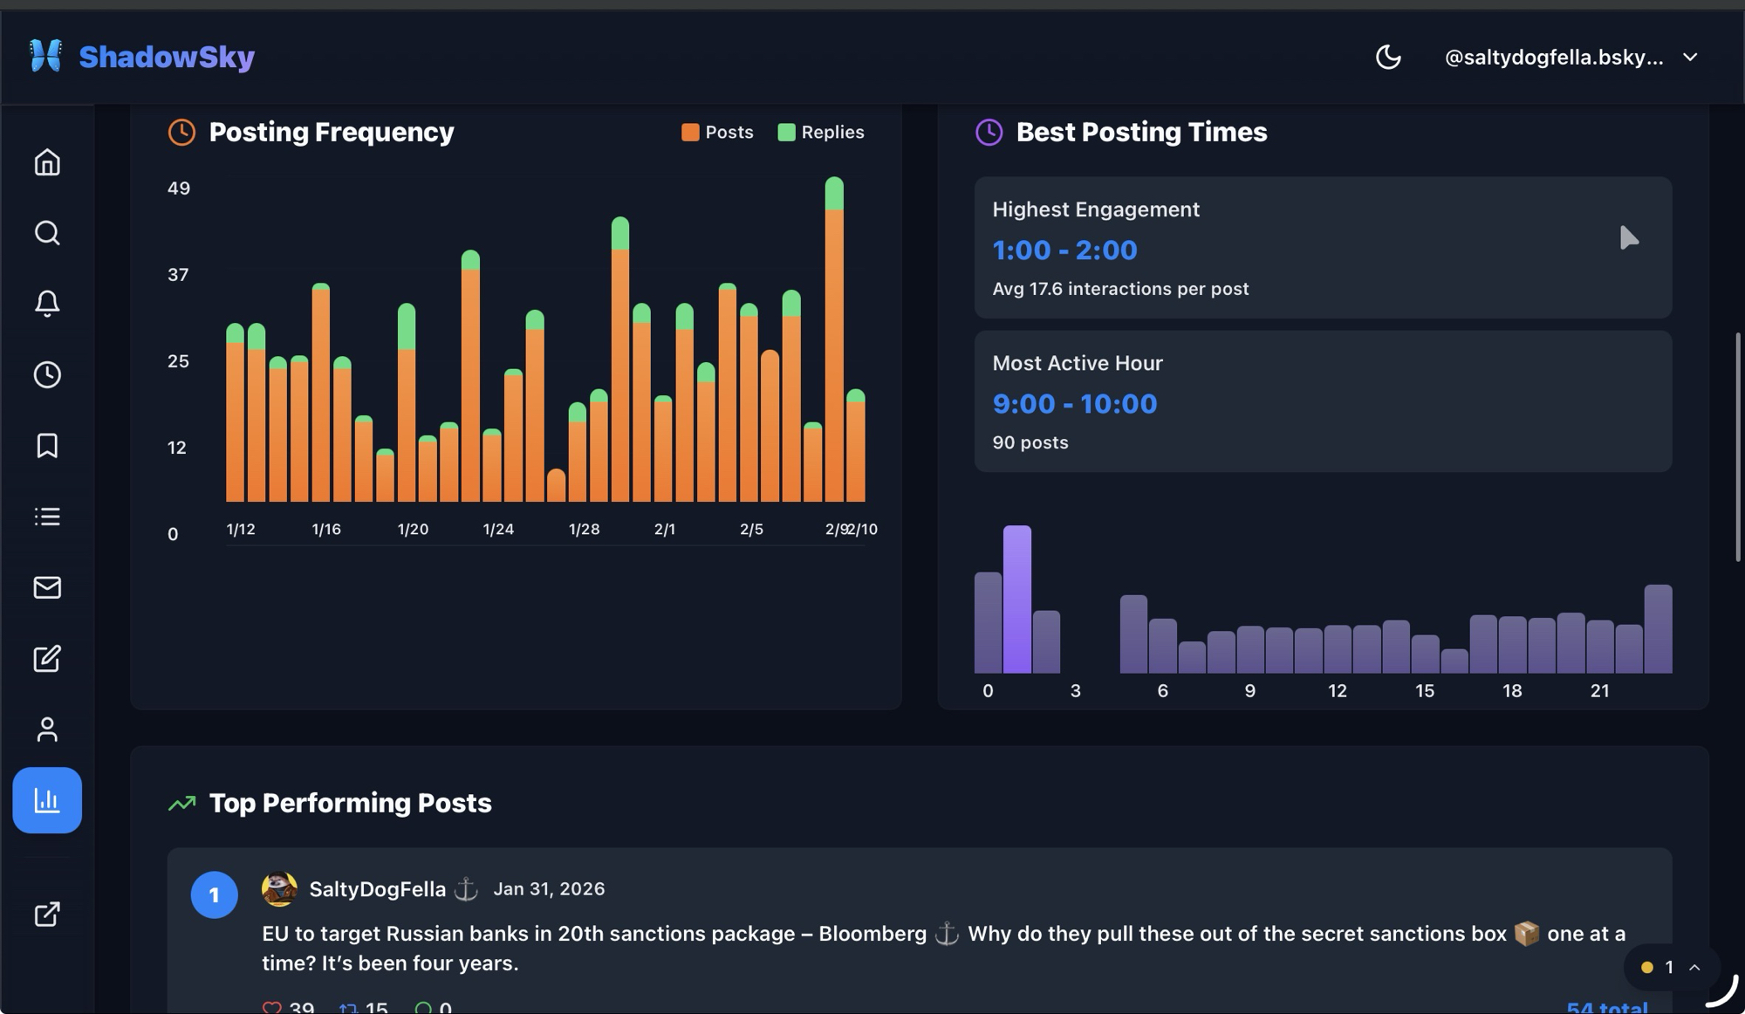
Task: Open SaltyDogFella author name link
Action: pyautogui.click(x=377, y=889)
